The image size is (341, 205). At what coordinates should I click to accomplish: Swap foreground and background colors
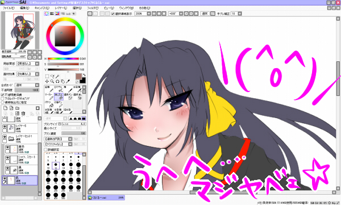[84, 75]
